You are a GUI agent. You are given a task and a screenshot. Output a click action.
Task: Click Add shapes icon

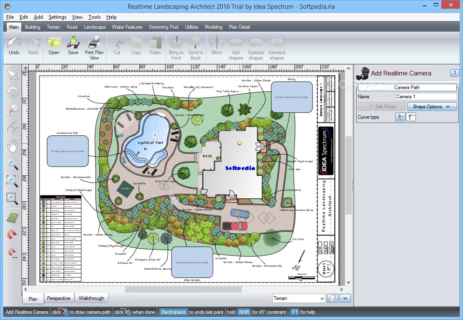pyautogui.click(x=236, y=43)
